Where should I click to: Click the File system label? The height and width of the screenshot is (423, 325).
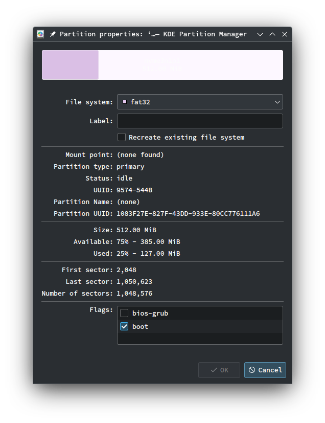pos(89,102)
